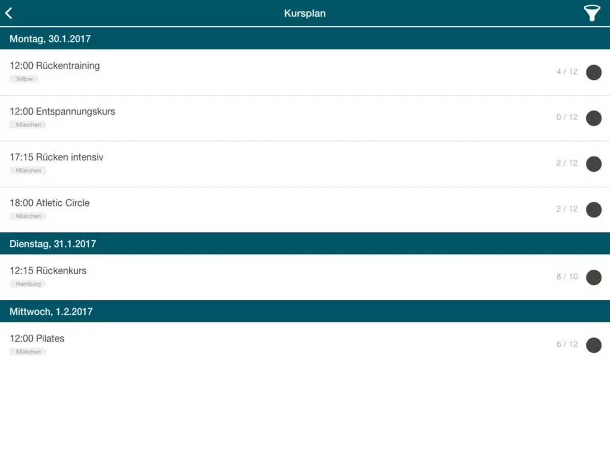
Task: Click the Montag, 30.1.2017 header
Action: (x=305, y=39)
